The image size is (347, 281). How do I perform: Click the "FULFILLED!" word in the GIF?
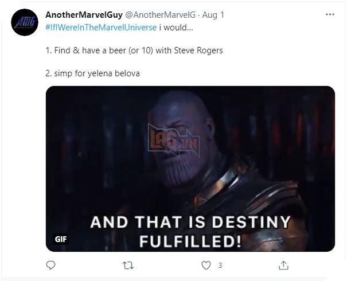click(x=190, y=239)
